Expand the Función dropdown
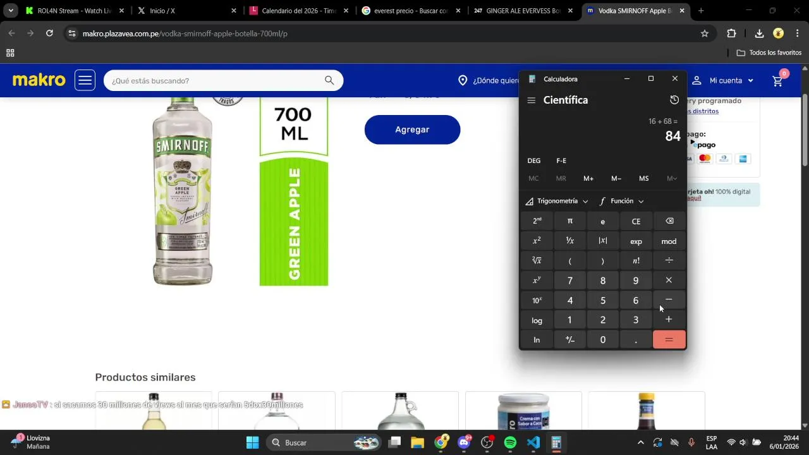Image resolution: width=809 pixels, height=455 pixels. [x=622, y=201]
